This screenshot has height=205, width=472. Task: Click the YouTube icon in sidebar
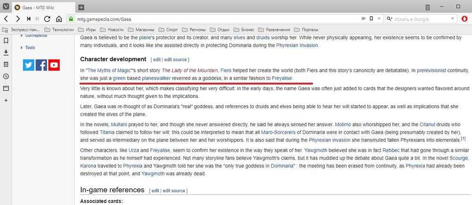point(54,65)
